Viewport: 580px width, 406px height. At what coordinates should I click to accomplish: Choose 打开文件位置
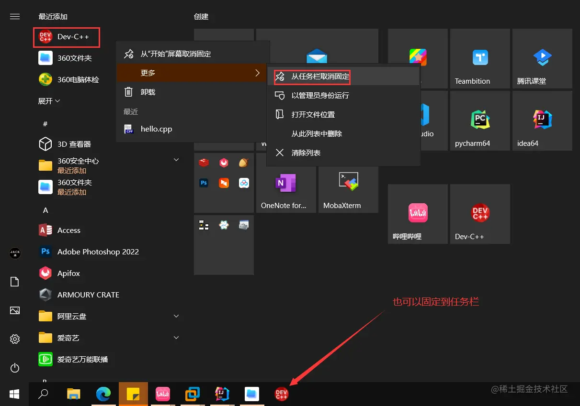pos(343,115)
